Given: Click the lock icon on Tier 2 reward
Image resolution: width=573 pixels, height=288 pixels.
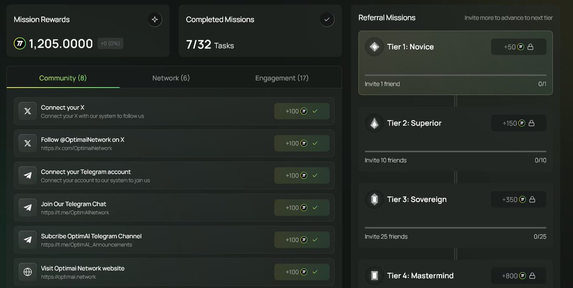Looking at the screenshot, I should 531,123.
